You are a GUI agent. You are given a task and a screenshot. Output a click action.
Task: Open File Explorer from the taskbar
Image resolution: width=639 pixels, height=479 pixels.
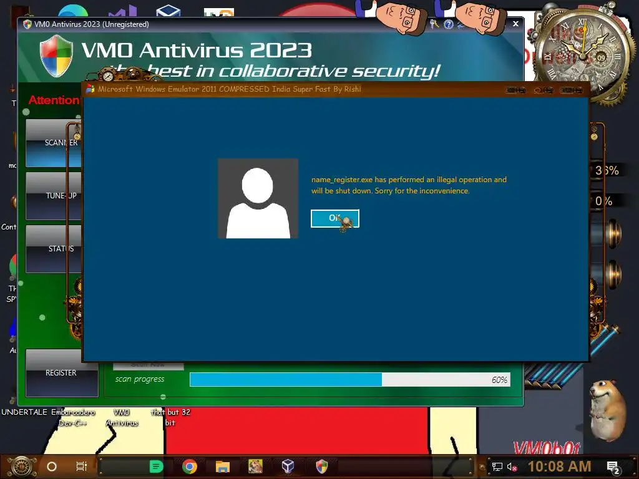[223, 467]
